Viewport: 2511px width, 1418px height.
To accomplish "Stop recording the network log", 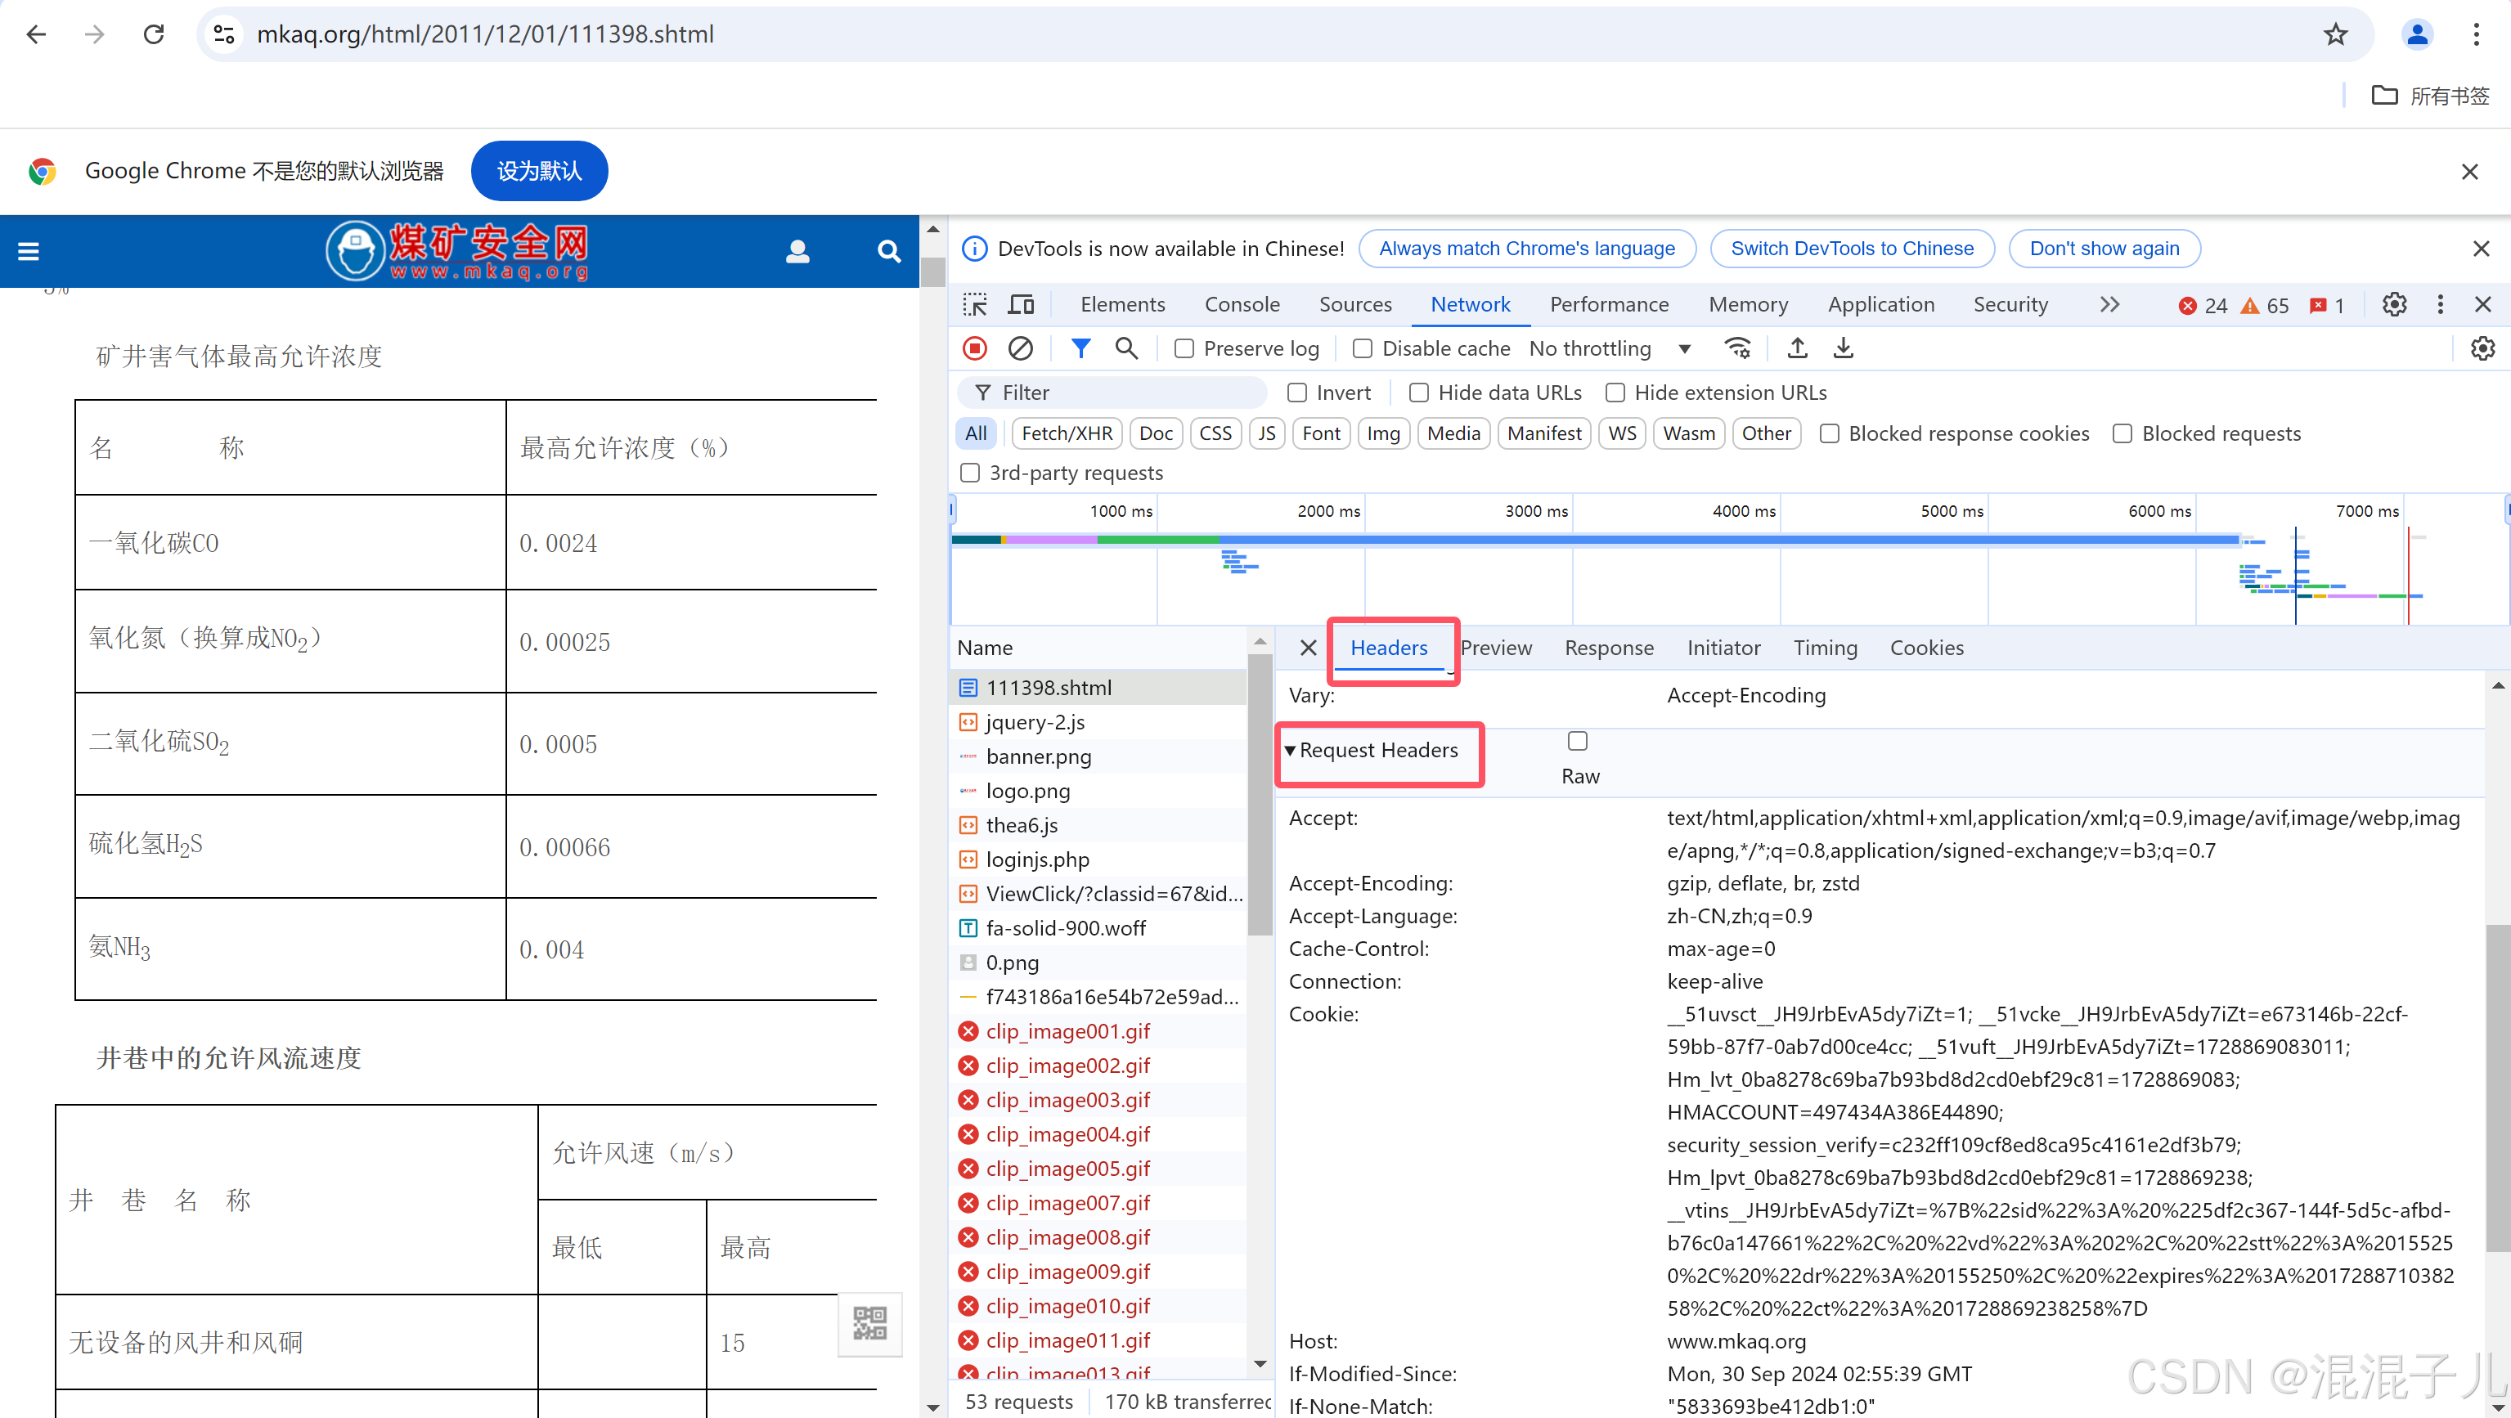I will click(x=974, y=348).
